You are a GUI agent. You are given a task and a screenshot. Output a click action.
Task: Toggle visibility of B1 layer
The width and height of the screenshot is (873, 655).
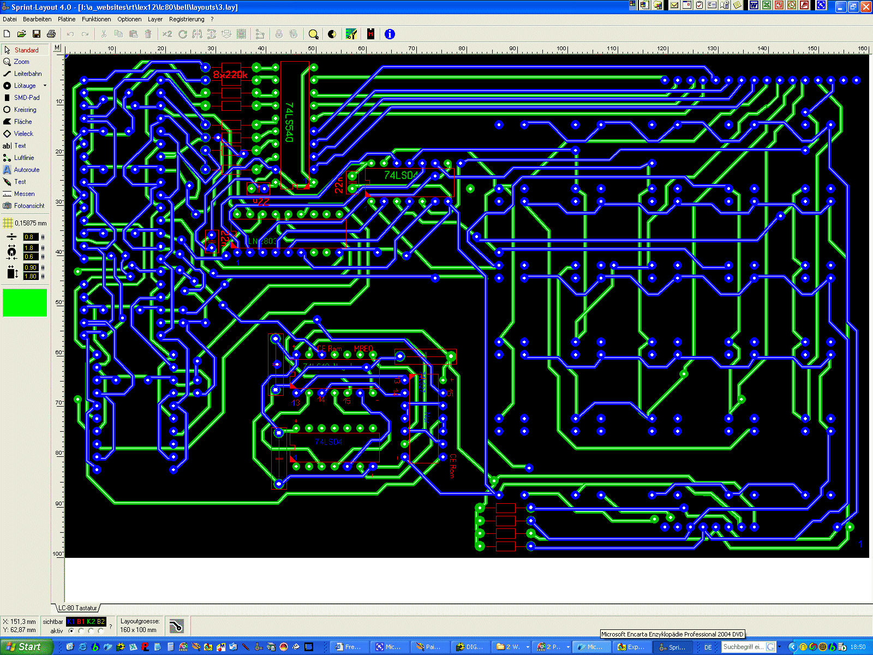tap(81, 622)
